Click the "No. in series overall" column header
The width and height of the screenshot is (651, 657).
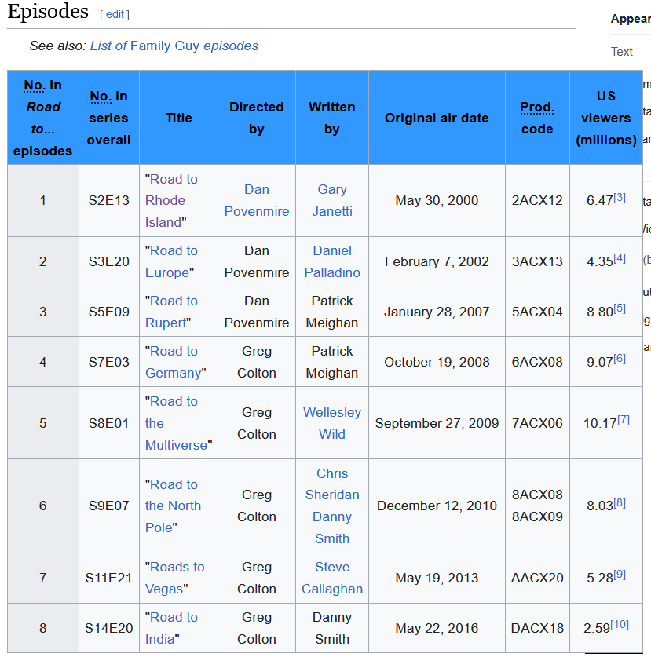(108, 118)
